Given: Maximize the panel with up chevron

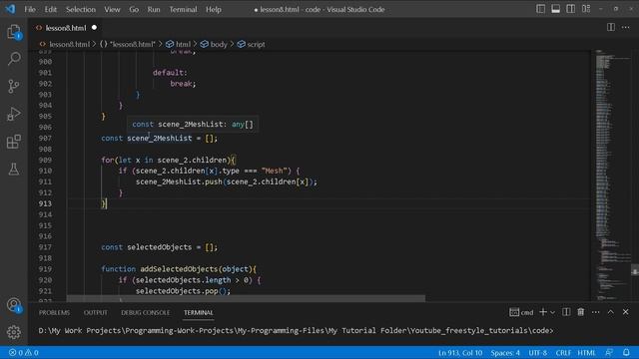Looking at the screenshot, I should click(x=610, y=312).
